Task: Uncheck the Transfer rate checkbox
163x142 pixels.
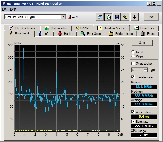Action: pos(133,77)
